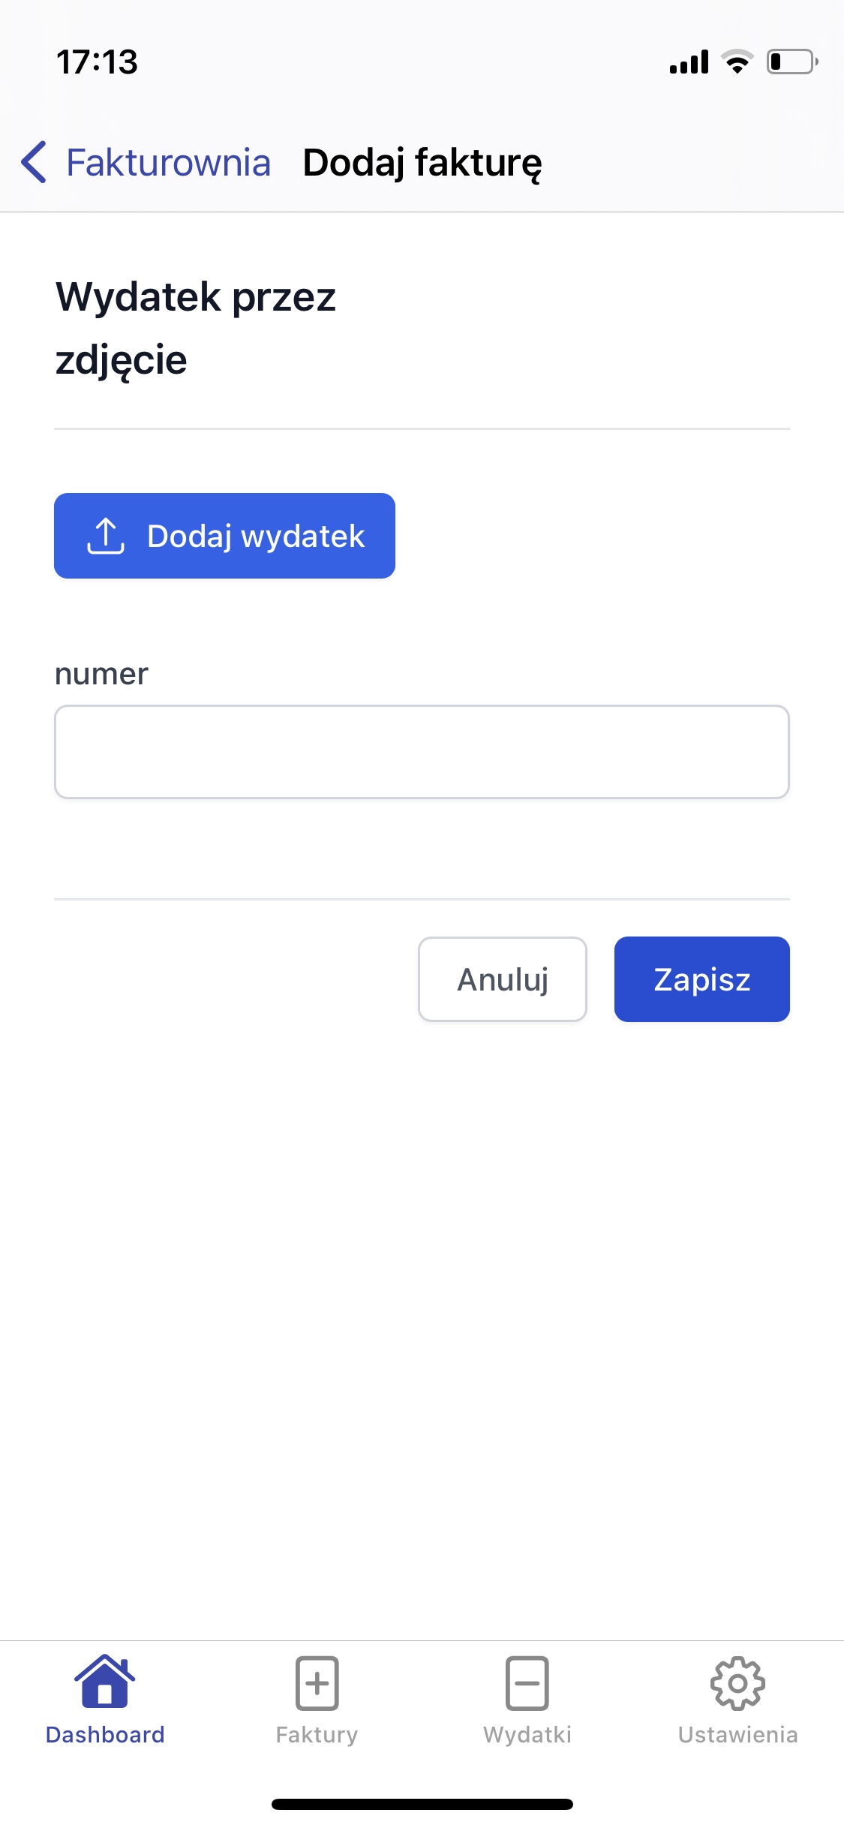This screenshot has width=844, height=1828.
Task: Cancel with the Anuluj button
Action: point(503,979)
